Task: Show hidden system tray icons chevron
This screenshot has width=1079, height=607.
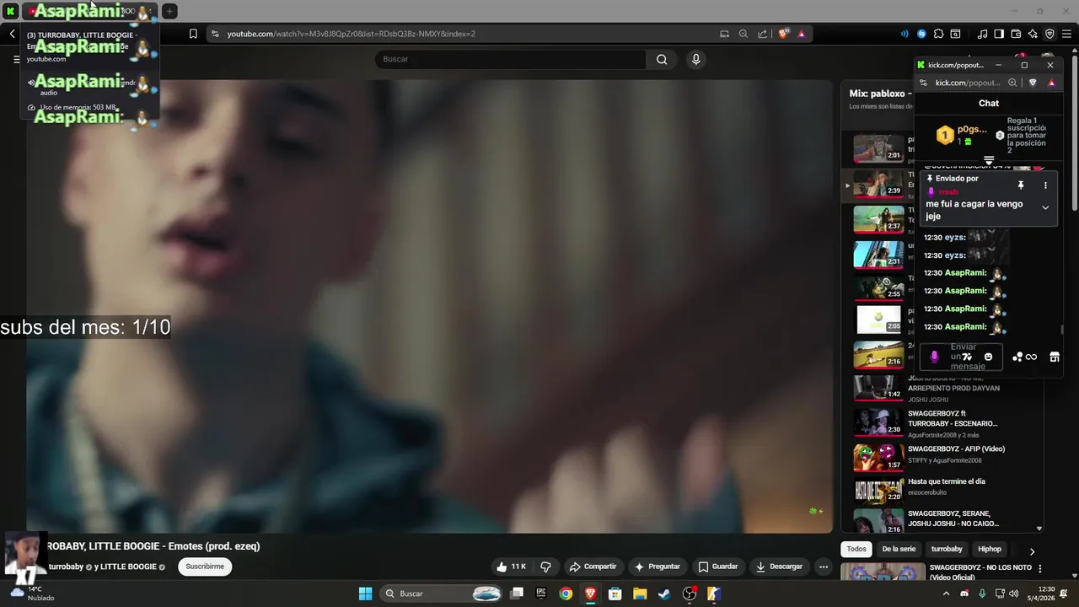Action: 946,594
